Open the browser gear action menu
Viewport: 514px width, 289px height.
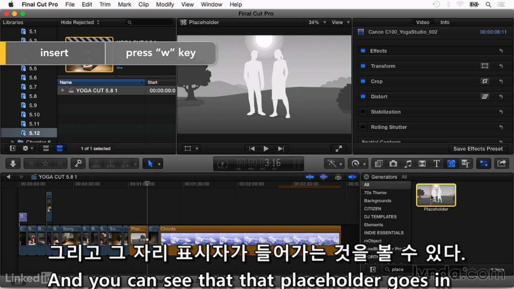[x=28, y=149]
